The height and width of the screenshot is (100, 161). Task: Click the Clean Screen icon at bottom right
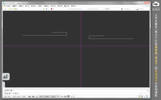(x=147, y=96)
